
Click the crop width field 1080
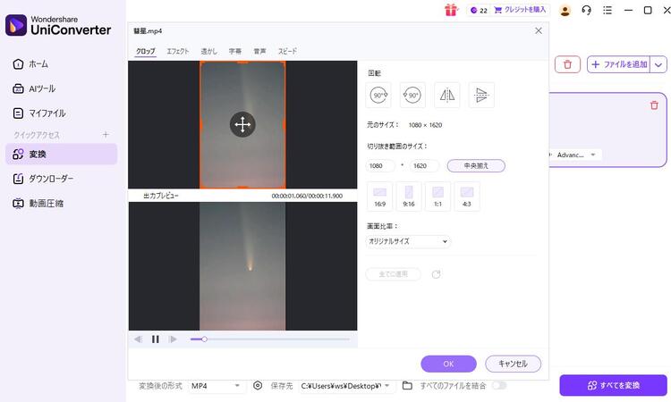(x=380, y=166)
